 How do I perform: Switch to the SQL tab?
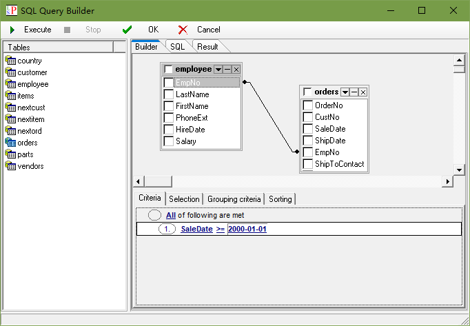coord(177,46)
